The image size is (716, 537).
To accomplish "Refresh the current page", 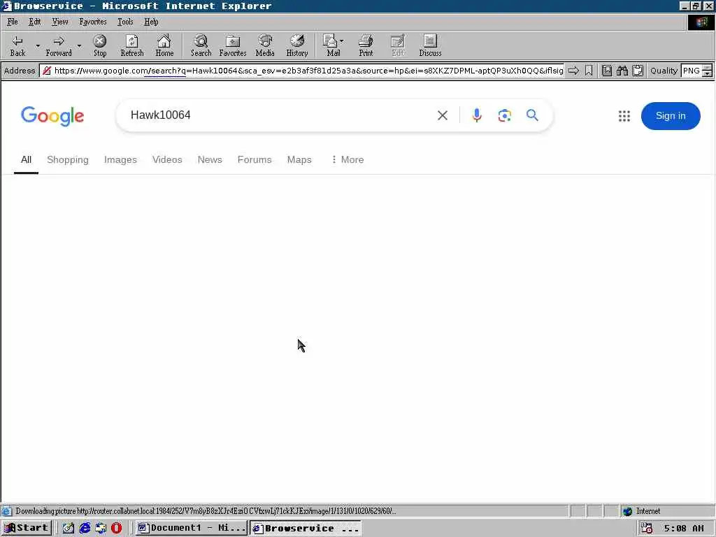I will click(x=132, y=45).
